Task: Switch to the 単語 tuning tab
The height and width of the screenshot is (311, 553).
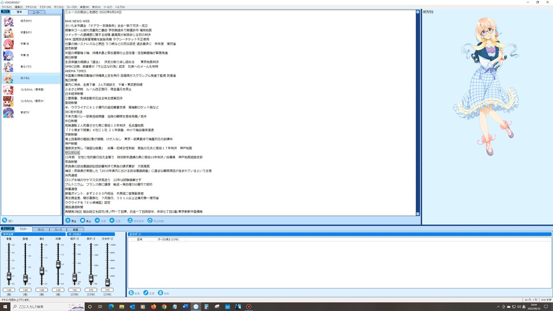Action: click(x=75, y=230)
